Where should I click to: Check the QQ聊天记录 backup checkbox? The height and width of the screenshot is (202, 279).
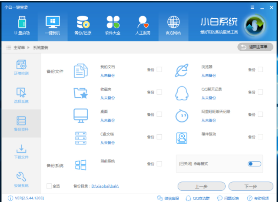[x=260, y=92]
